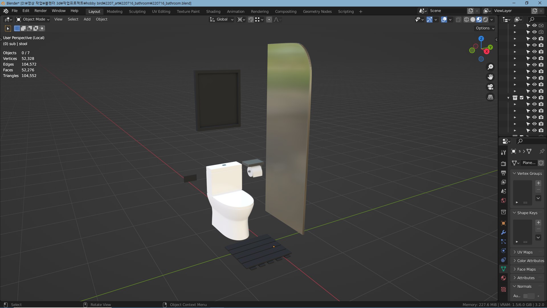Toggle the Auto Smooth checkbox under Normals
The height and width of the screenshot is (308, 547).
click(526, 296)
